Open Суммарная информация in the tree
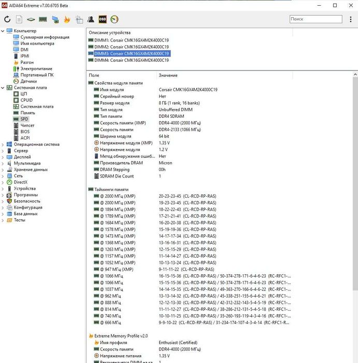Screen dimensions: 358x363 (45, 37)
